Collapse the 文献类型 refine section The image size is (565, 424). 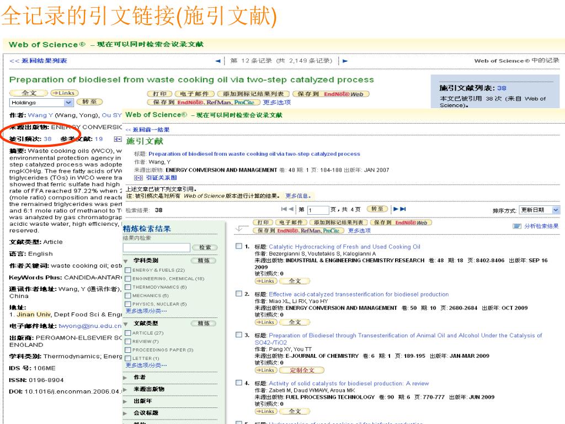tap(126, 324)
